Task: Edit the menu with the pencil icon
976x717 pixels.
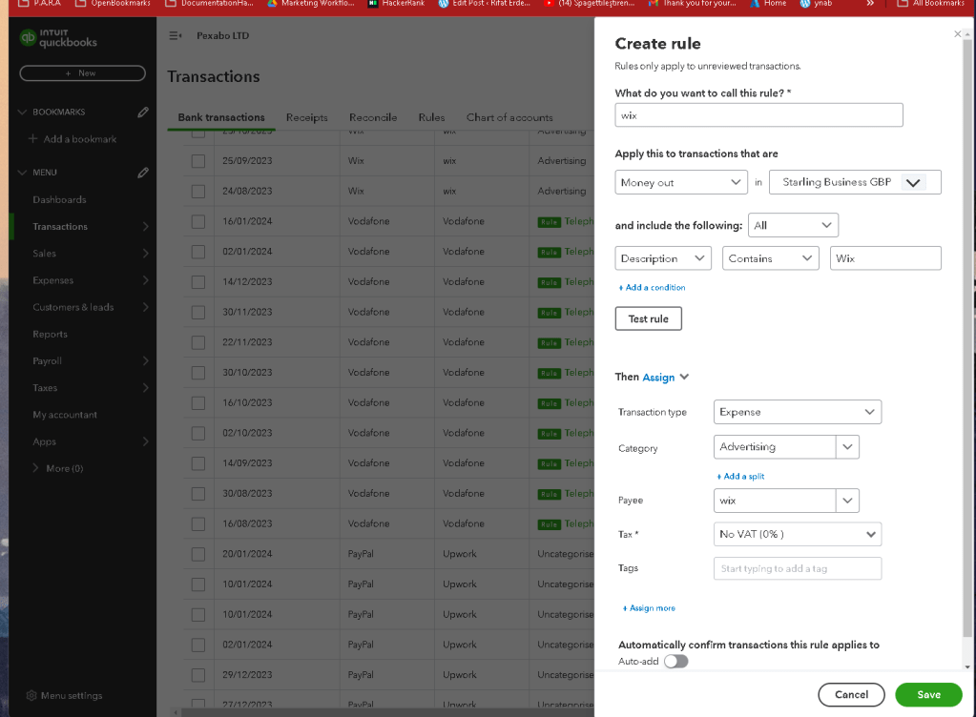Action: (143, 173)
